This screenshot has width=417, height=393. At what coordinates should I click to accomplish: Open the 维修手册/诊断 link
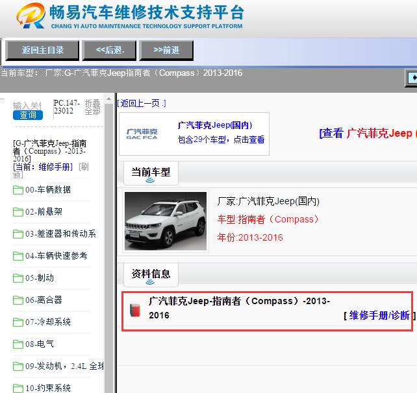(379, 315)
